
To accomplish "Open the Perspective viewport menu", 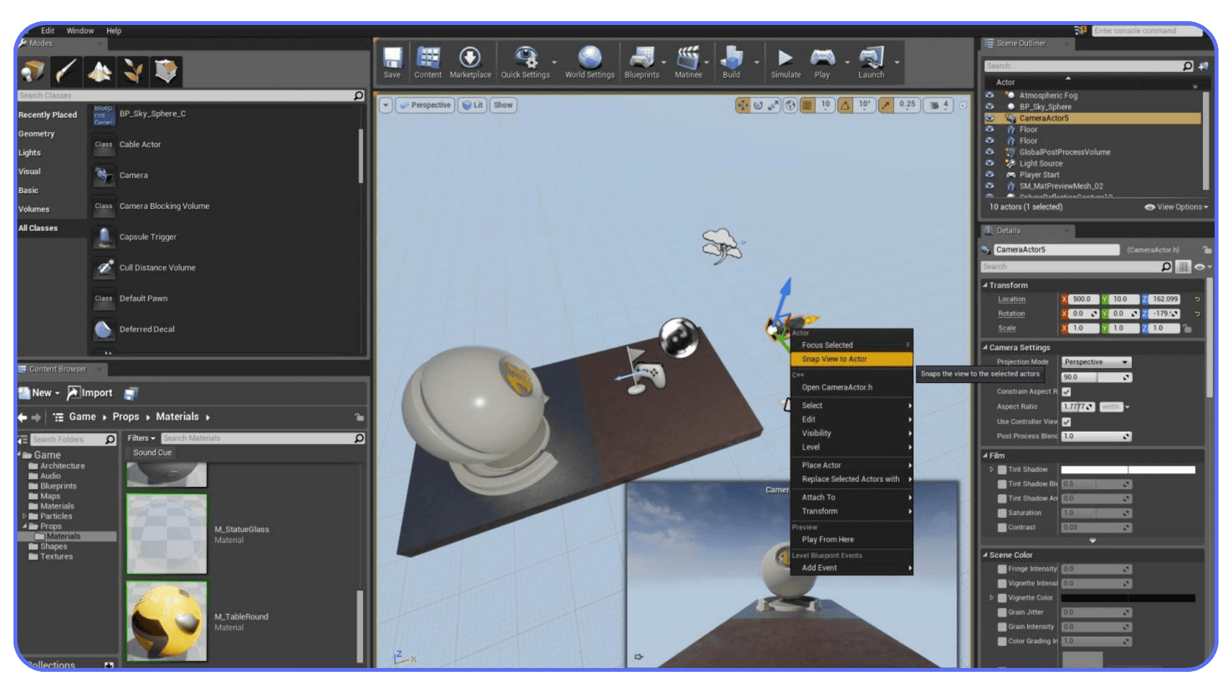I will pos(425,105).
